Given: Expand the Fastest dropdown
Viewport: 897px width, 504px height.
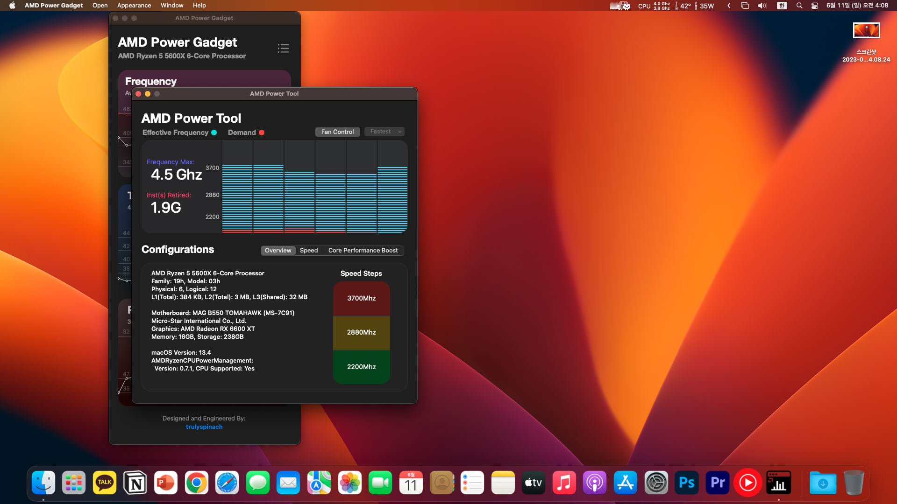Looking at the screenshot, I should (384, 132).
